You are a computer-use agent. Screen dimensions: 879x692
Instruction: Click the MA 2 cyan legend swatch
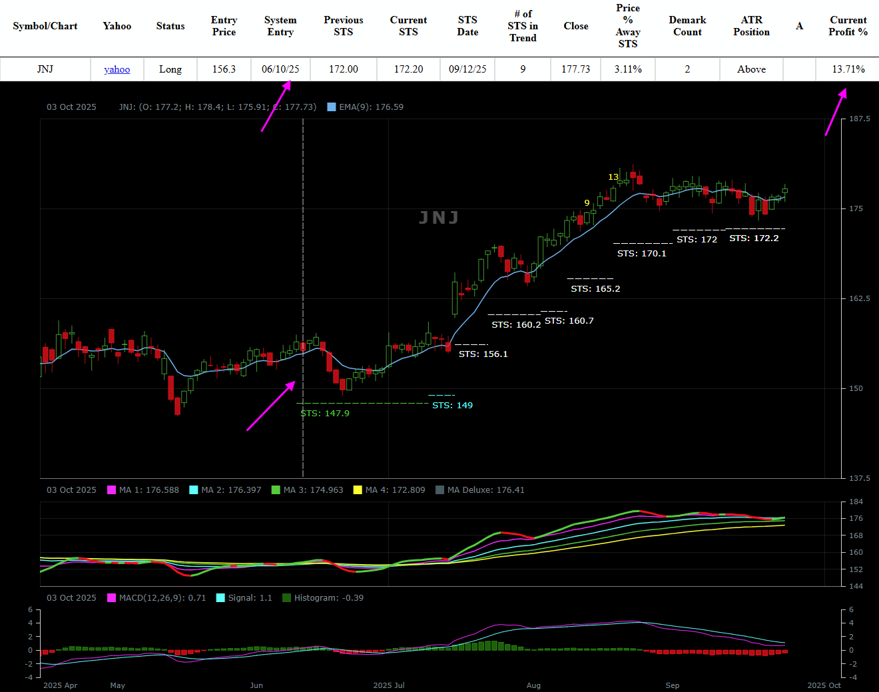click(x=194, y=490)
